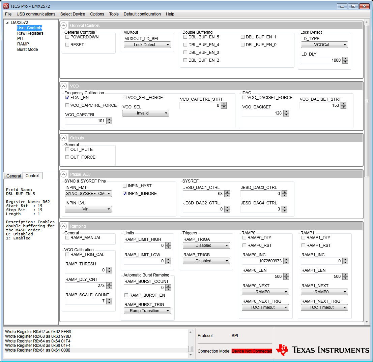Screen dimensions: 373x362
Task: Select Burst Mode in the tree
Action: 27,50
